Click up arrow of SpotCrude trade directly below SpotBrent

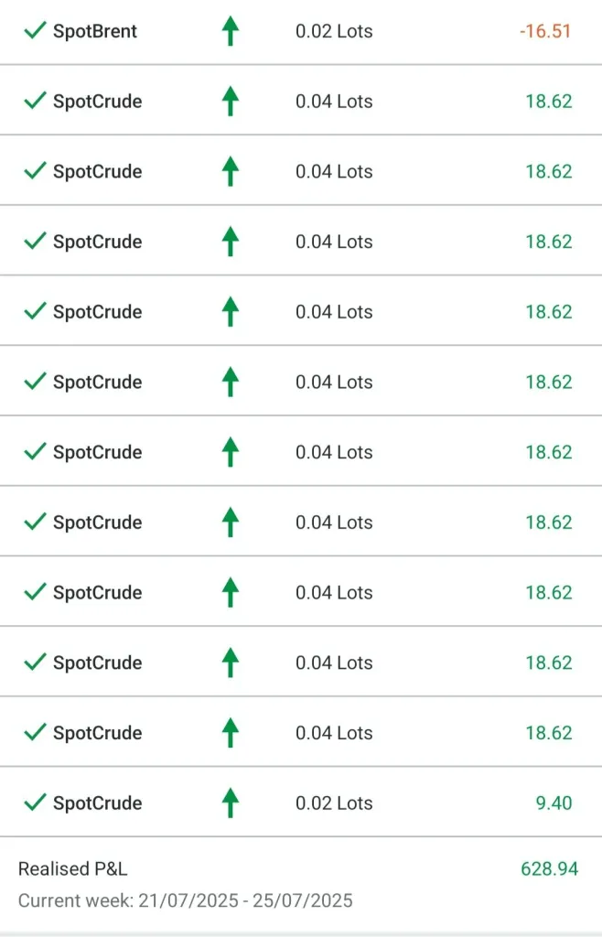click(x=231, y=102)
